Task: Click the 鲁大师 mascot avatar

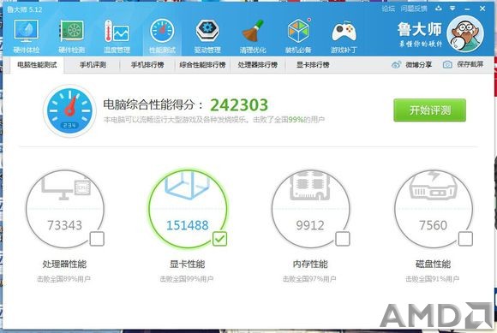Action: (x=465, y=34)
